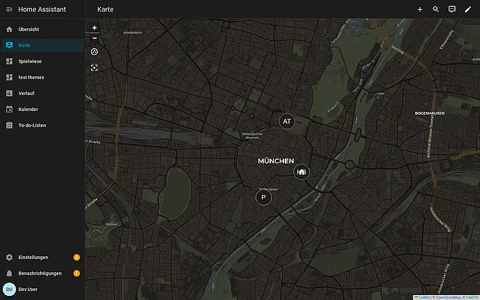Open search with magnifier icon
This screenshot has height=300, width=480.
point(436,10)
